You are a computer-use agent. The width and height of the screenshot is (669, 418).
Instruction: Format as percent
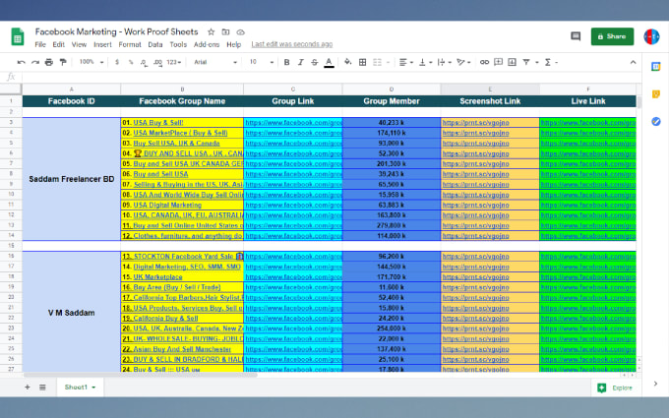[x=131, y=62]
